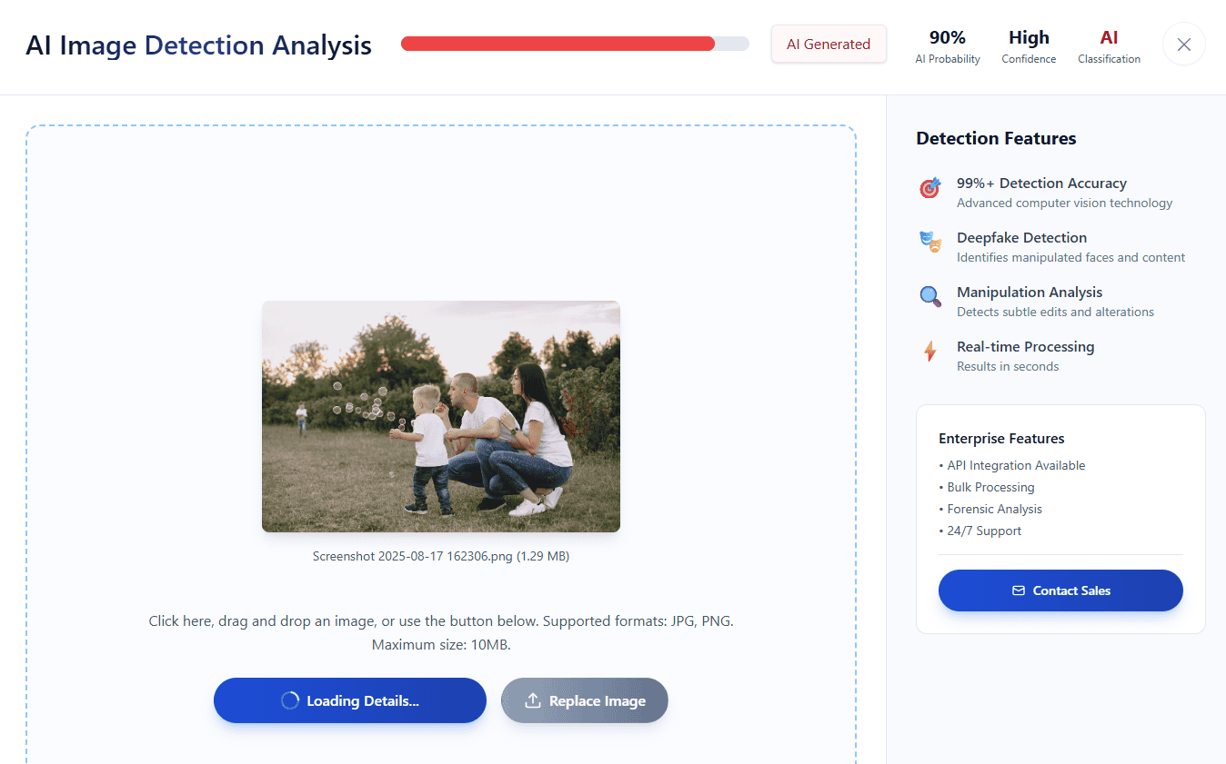Image resolution: width=1226 pixels, height=764 pixels.
Task: Click the loading spinner icon
Action: click(x=289, y=700)
